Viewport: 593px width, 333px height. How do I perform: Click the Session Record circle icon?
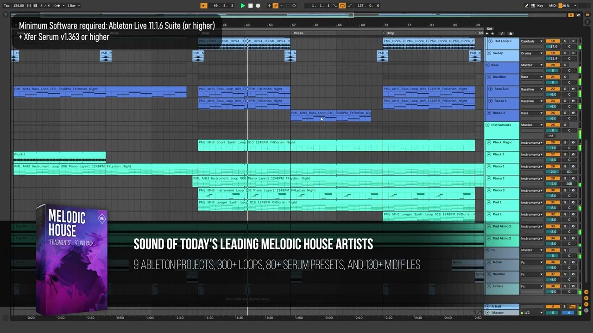click(294, 6)
